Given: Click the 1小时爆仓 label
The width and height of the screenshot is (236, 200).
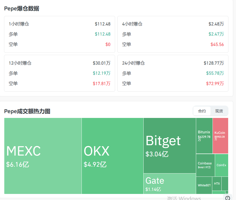Looking at the screenshot, I should point(19,24).
